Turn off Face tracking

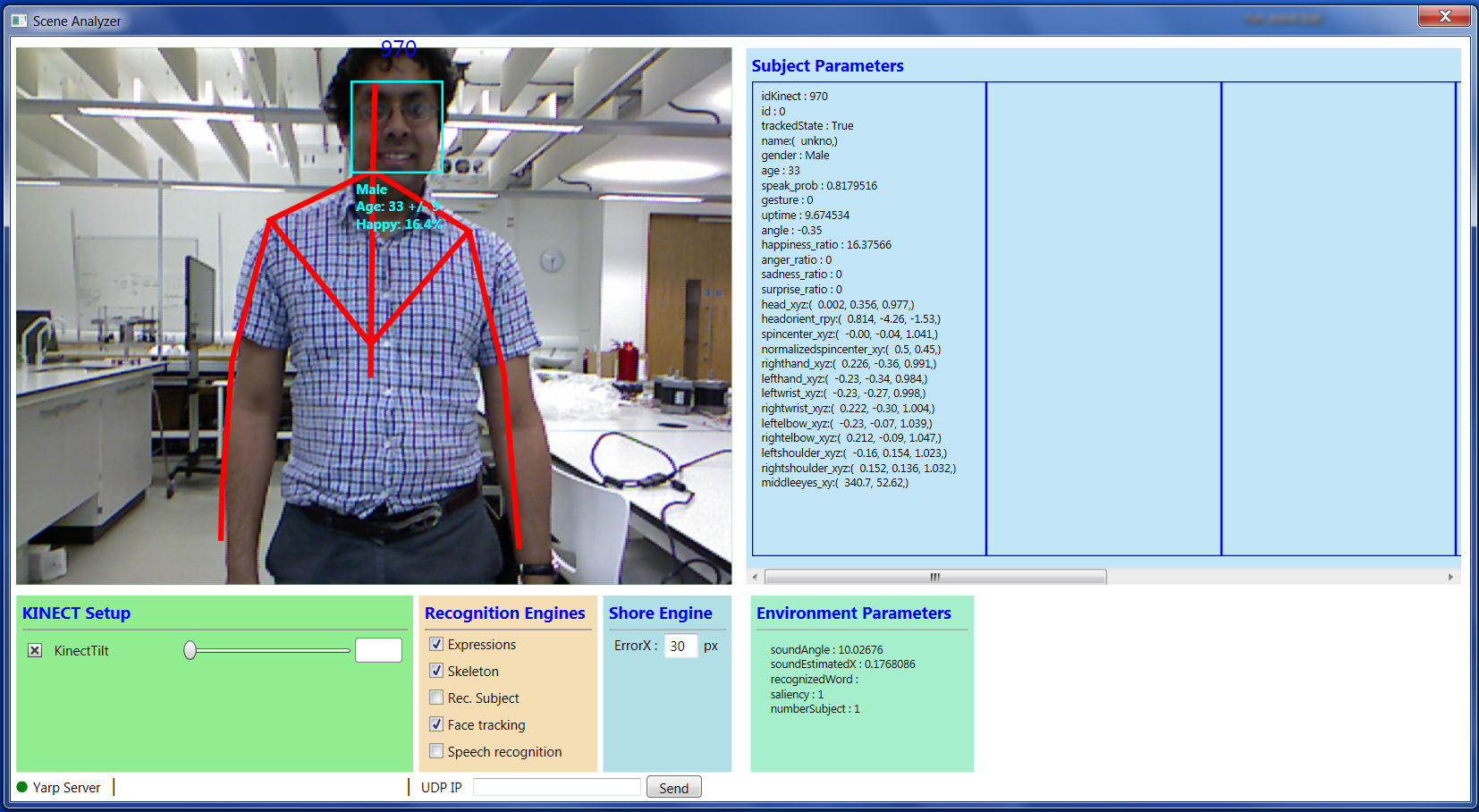click(436, 724)
